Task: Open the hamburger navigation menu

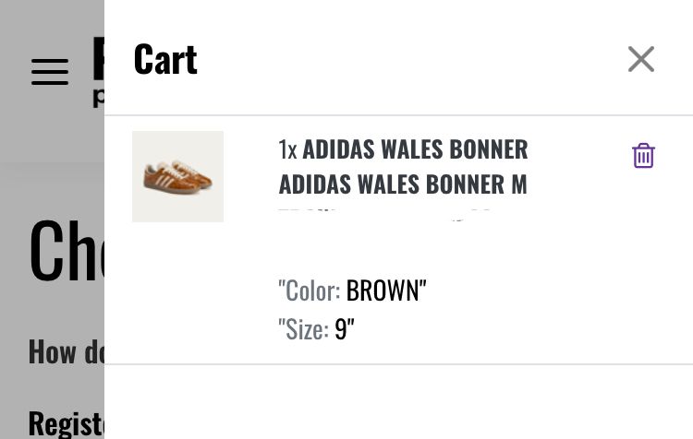Action: [50, 71]
